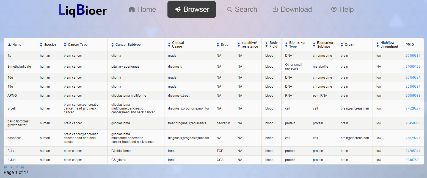Click the Search magnifier icon
The image size is (427, 178).
point(229,10)
